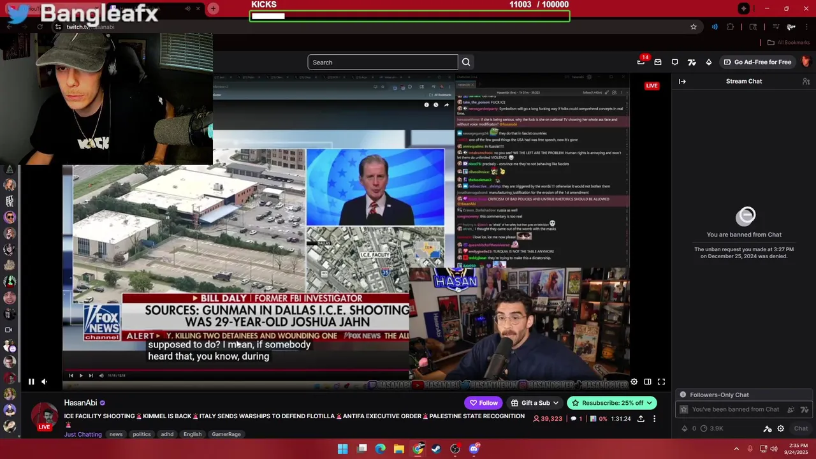This screenshot has height=459, width=816.
Task: Select the GamerRage tag
Action: 226,434
